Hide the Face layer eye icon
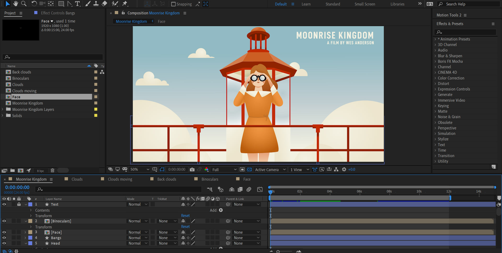This screenshot has width=502, height=253. [x=4, y=232]
